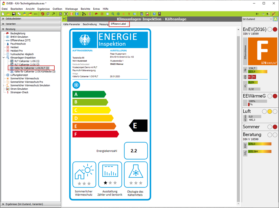This screenshot has height=208, width=279.
Task: Open the Effizienzhaus [277] tree entry
Action: 20,40
